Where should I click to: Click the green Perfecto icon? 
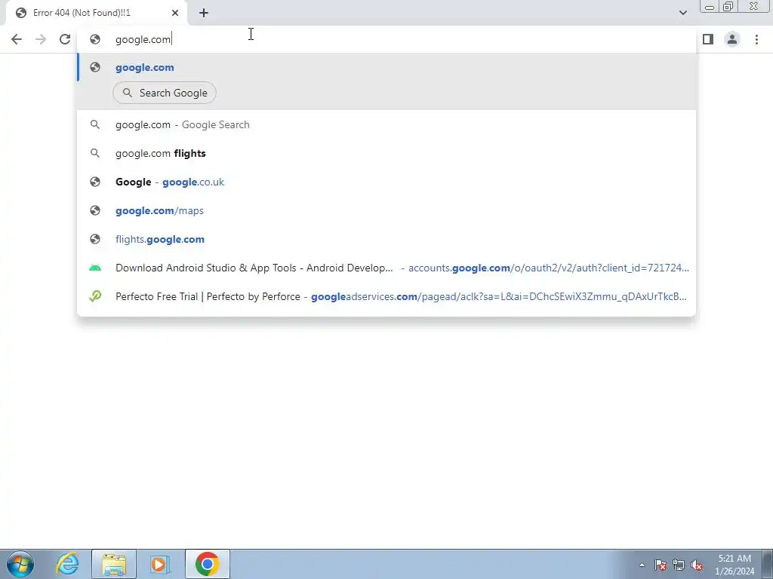[x=95, y=296]
